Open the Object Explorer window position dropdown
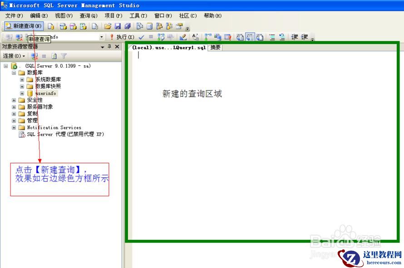 point(102,47)
